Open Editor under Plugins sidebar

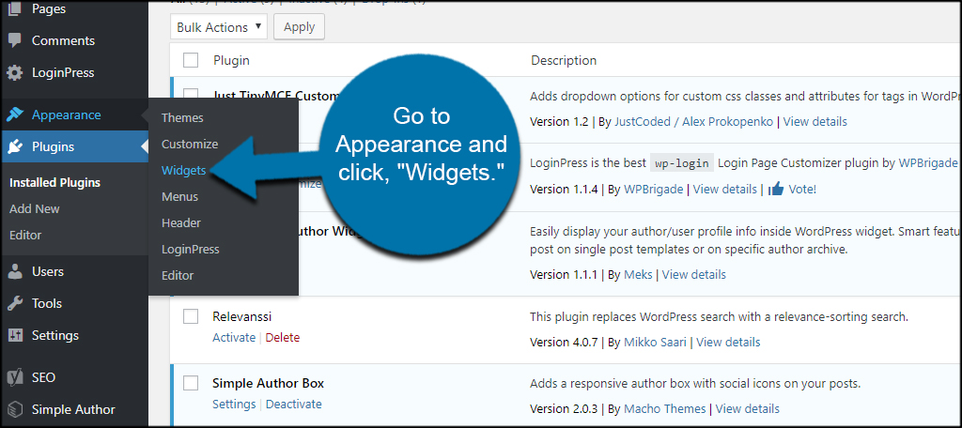point(25,236)
